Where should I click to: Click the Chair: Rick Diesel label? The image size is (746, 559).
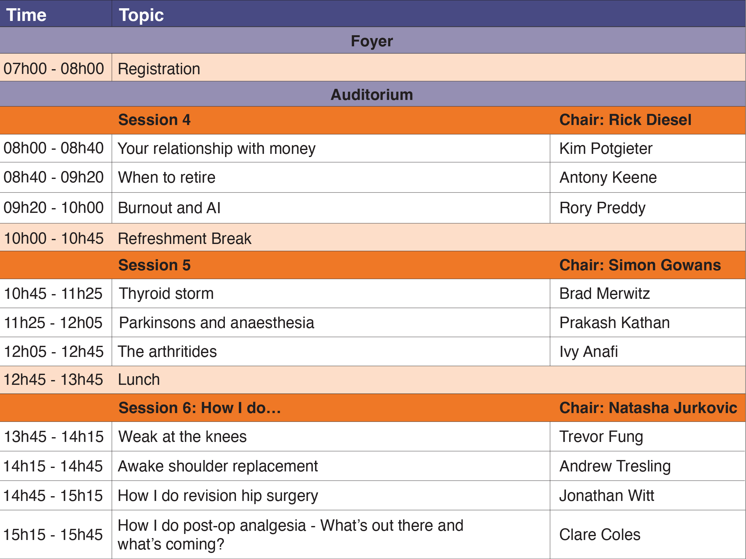click(x=625, y=120)
